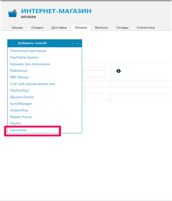Viewport: 172px width, 201px height.
Task: Open the Валюты tab
Action: coord(101,27)
